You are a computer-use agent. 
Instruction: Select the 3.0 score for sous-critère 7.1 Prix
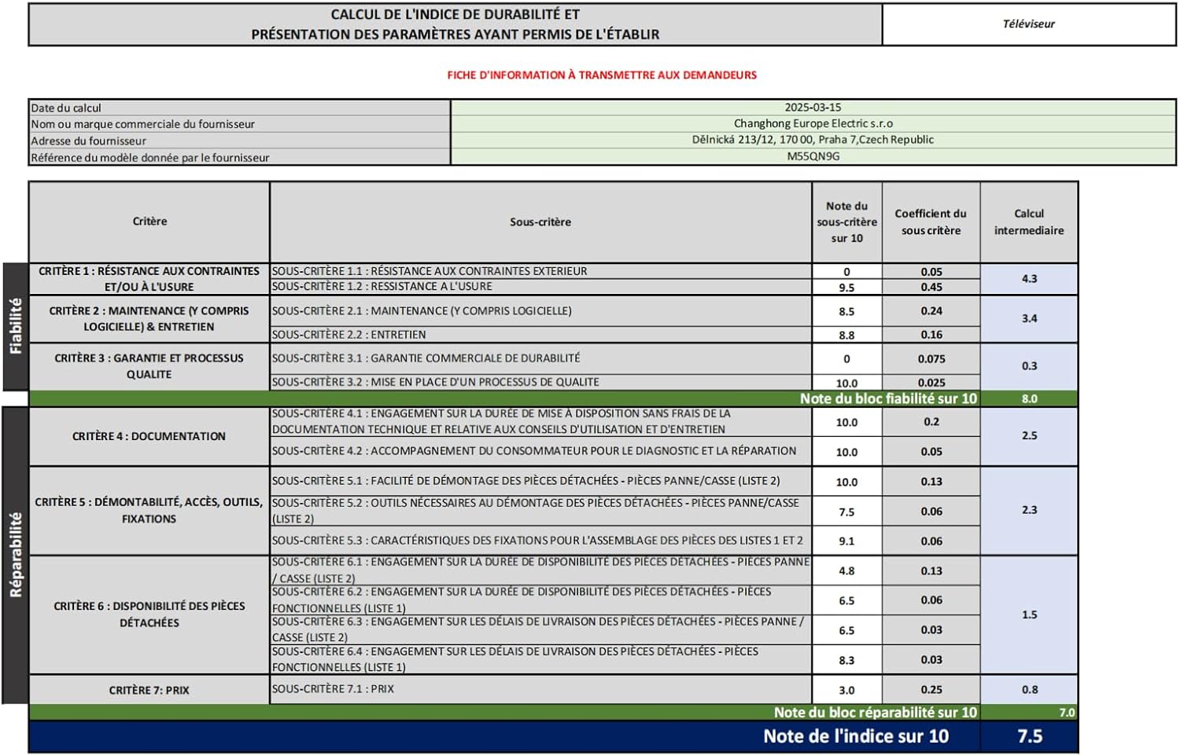click(x=846, y=690)
